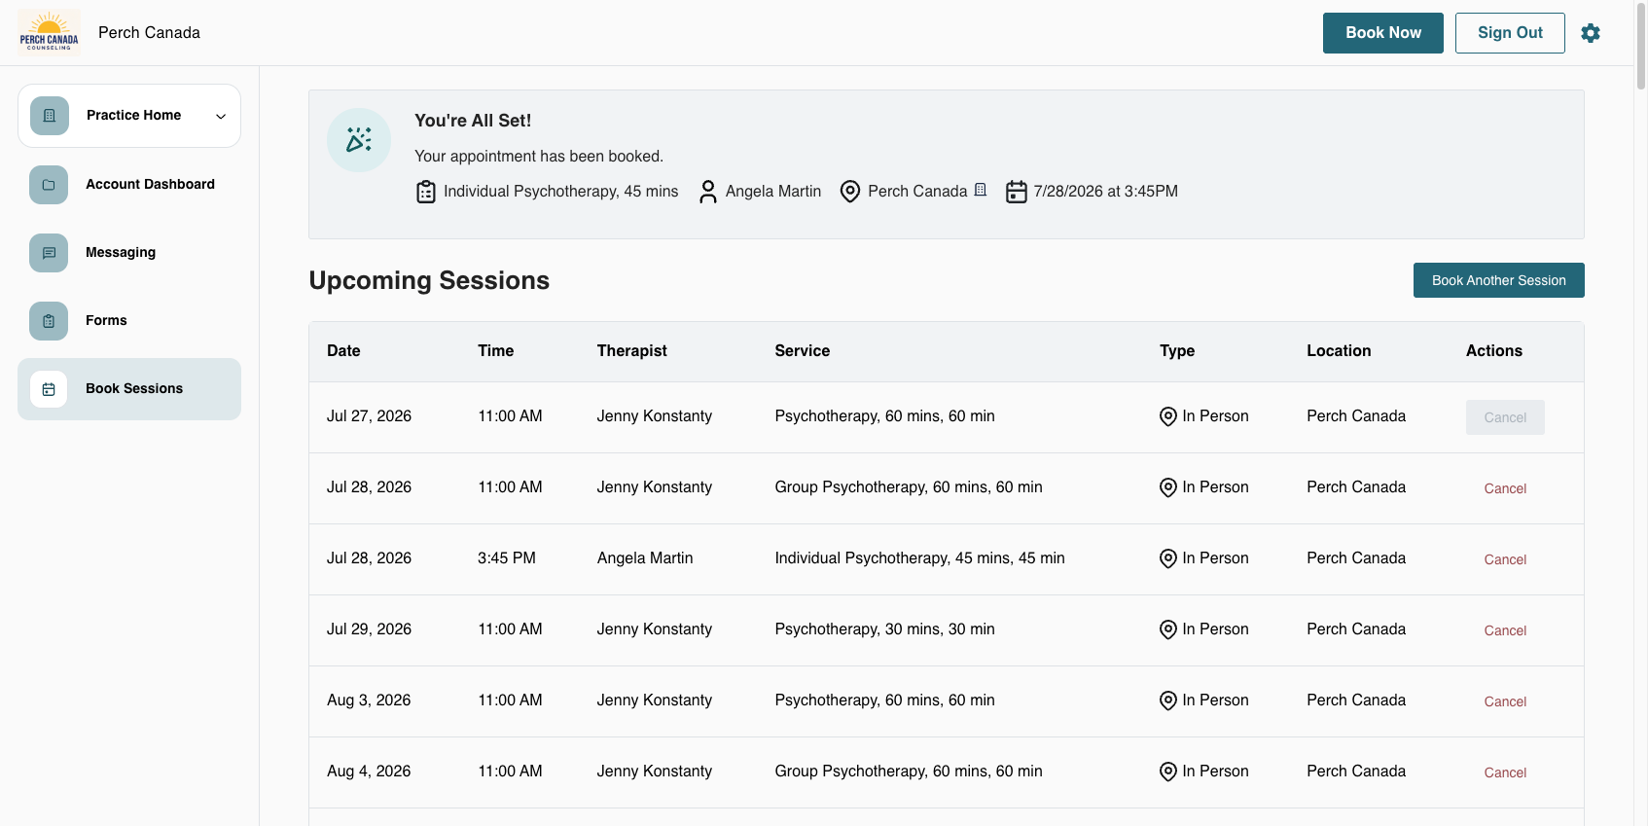This screenshot has height=826, width=1648.
Task: Cancel the Aug 4 Group Psychotherapy session
Action: click(x=1505, y=772)
